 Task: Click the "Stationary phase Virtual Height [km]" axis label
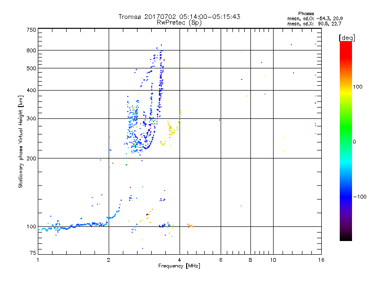click(20, 141)
